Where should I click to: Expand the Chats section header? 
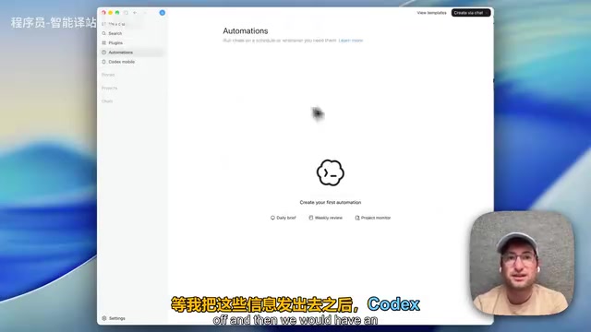[107, 101]
